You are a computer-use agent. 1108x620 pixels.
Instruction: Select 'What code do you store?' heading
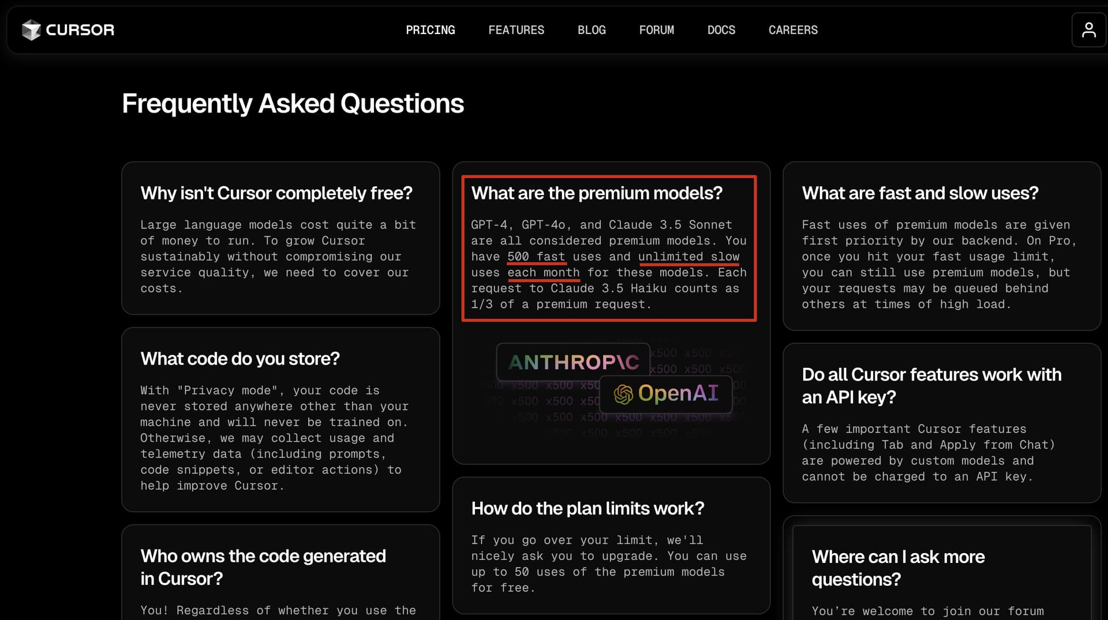[240, 359]
